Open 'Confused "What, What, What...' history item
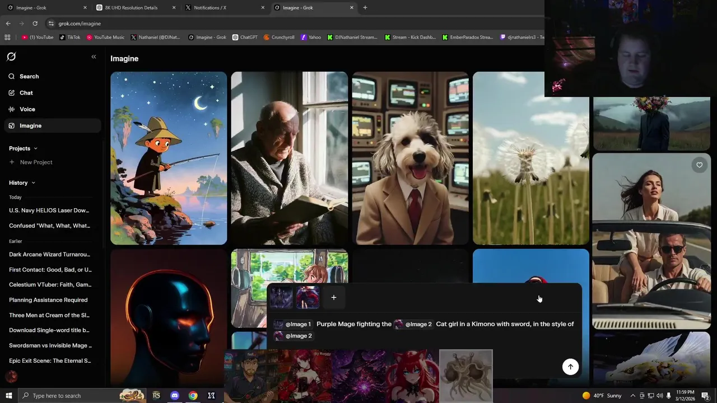 (50, 226)
